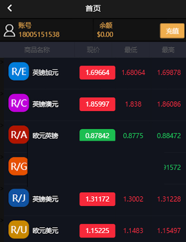This screenshot has height=242, width=186.
Task: Click the 1.69664 current price button
Action: point(97,72)
